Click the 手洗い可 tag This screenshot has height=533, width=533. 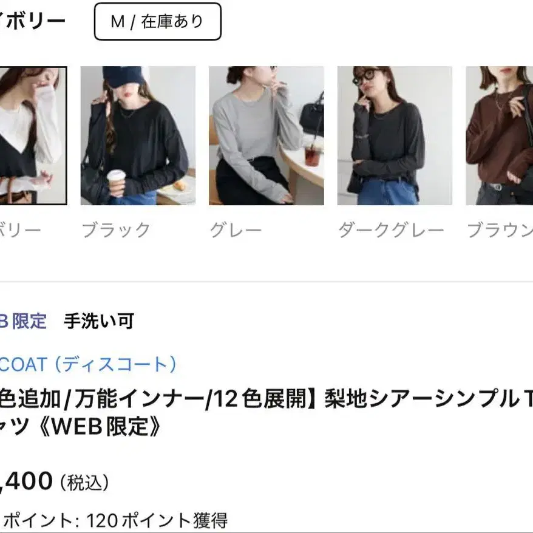99,321
